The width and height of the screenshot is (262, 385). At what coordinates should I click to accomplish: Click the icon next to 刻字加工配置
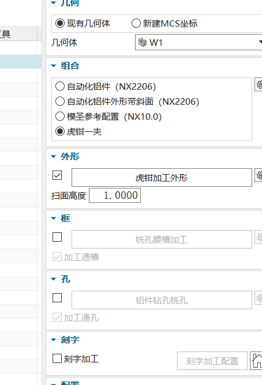256,361
